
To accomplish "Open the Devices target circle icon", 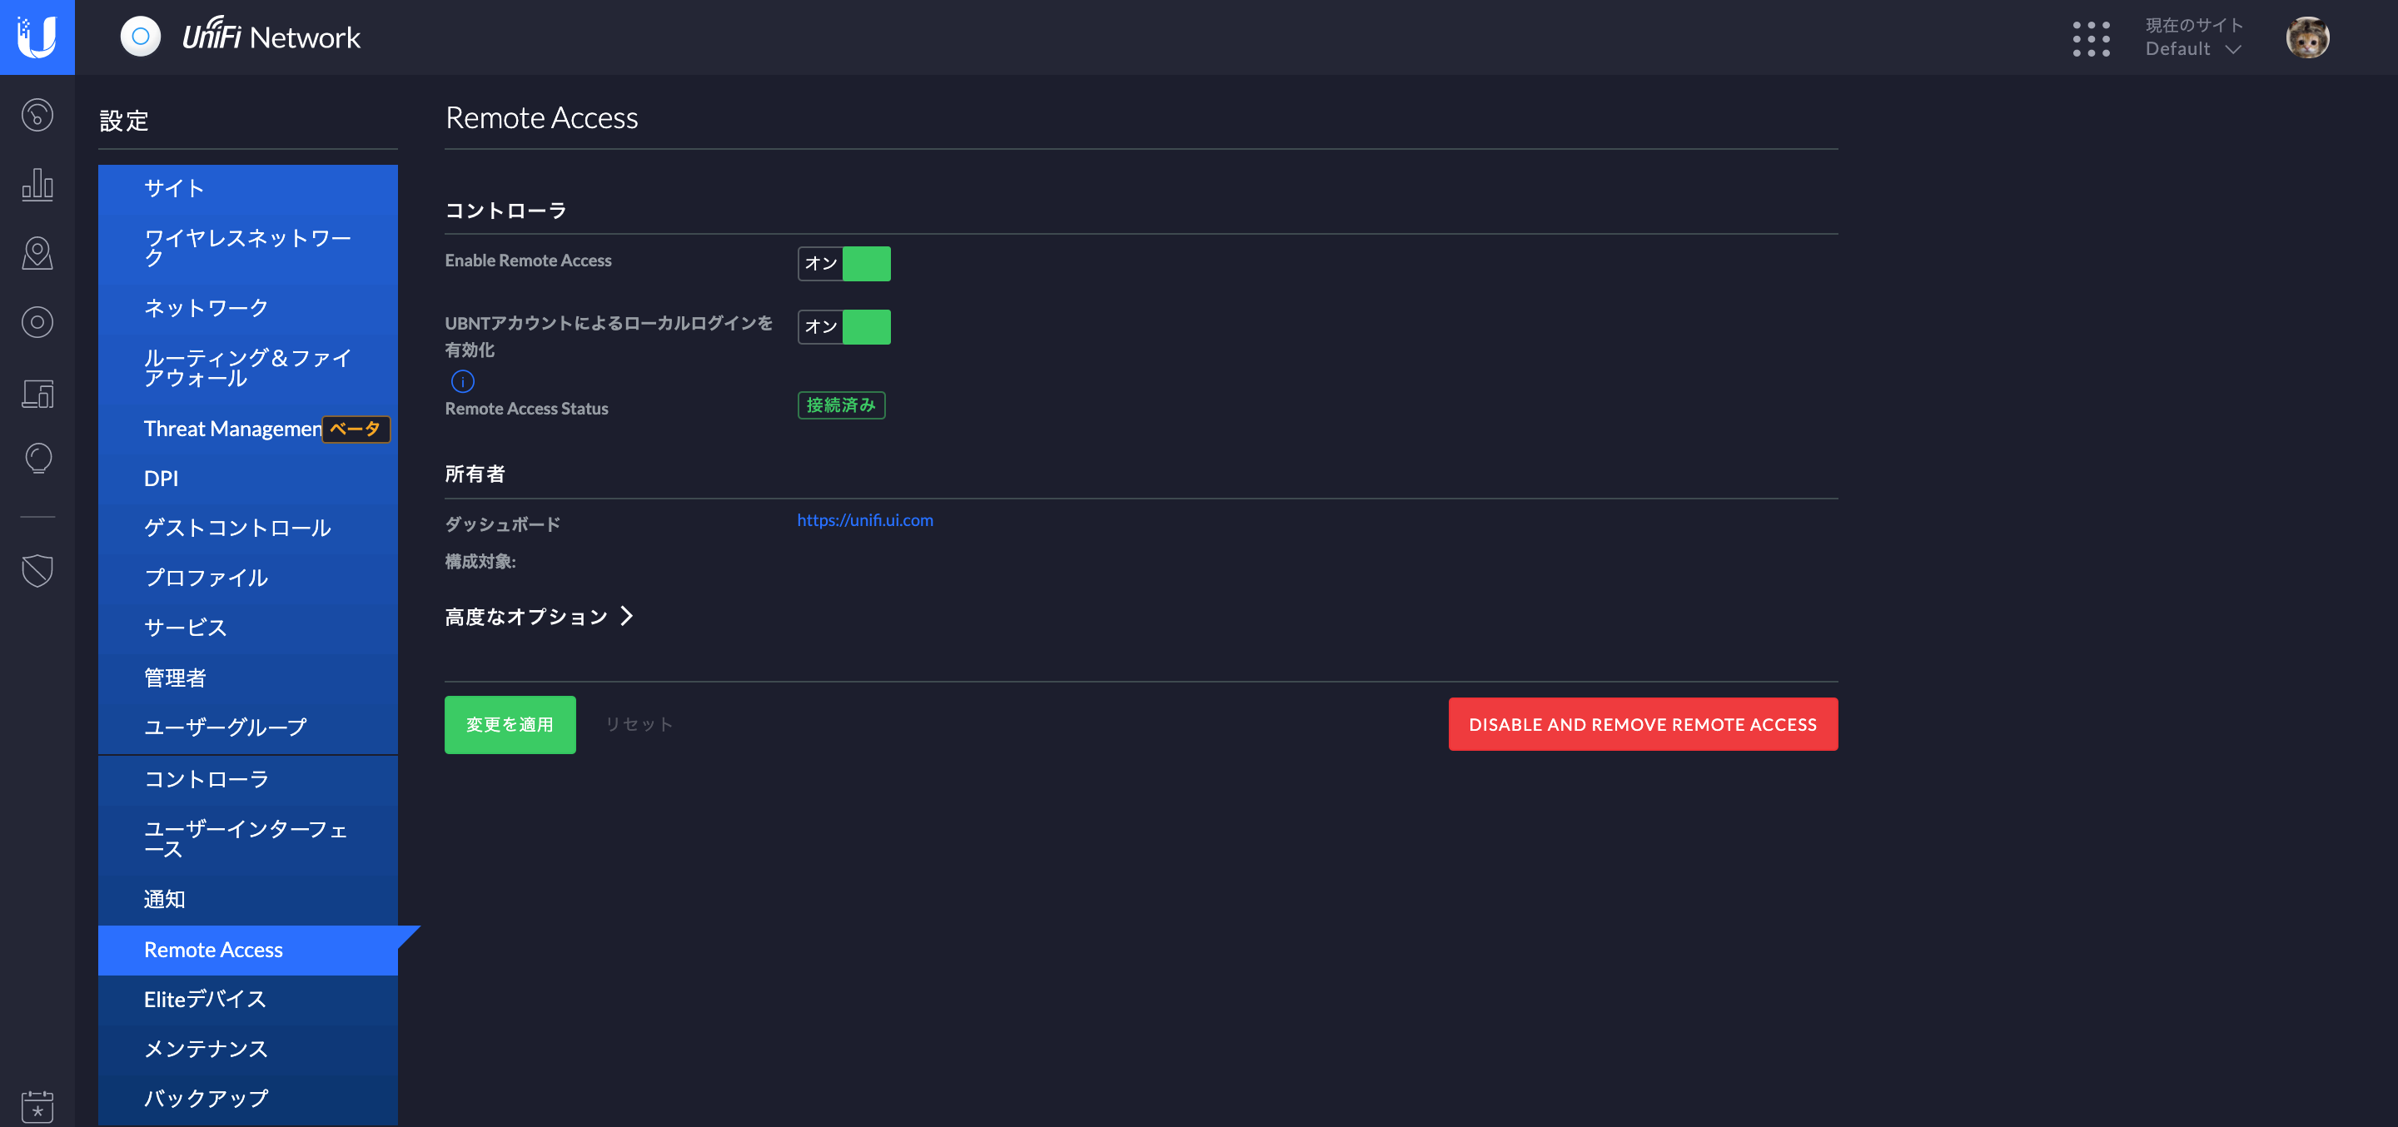I will pyautogui.click(x=37, y=322).
